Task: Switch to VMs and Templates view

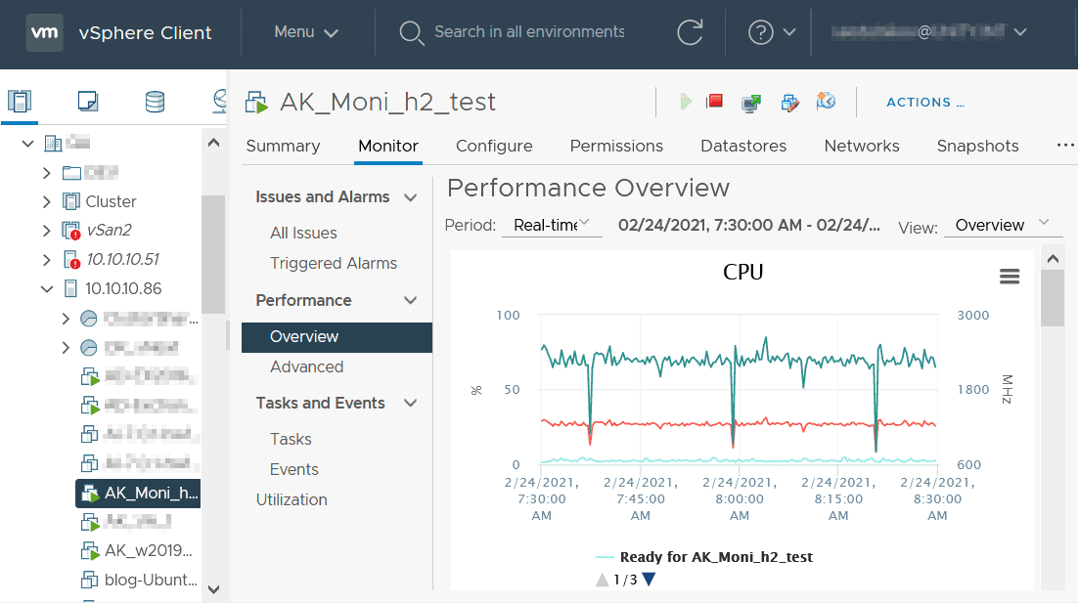Action: [x=87, y=101]
